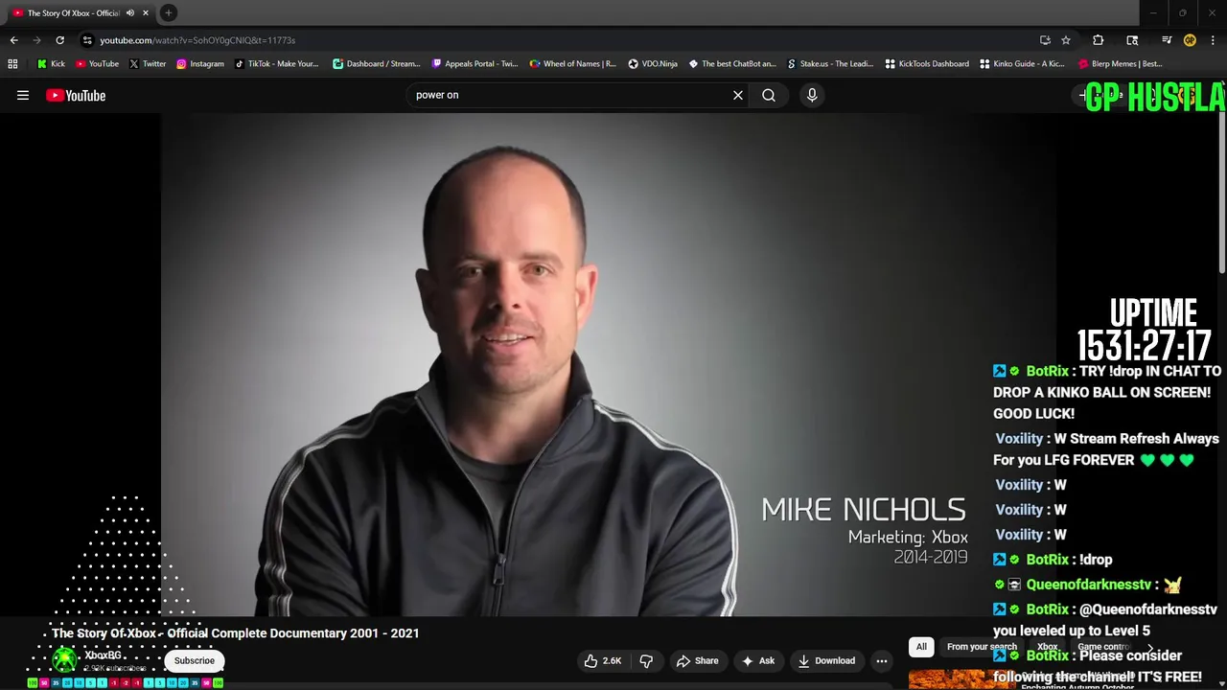Screen dimensions: 1227x690
Task: Select the 'From your search' chip
Action: [982, 647]
